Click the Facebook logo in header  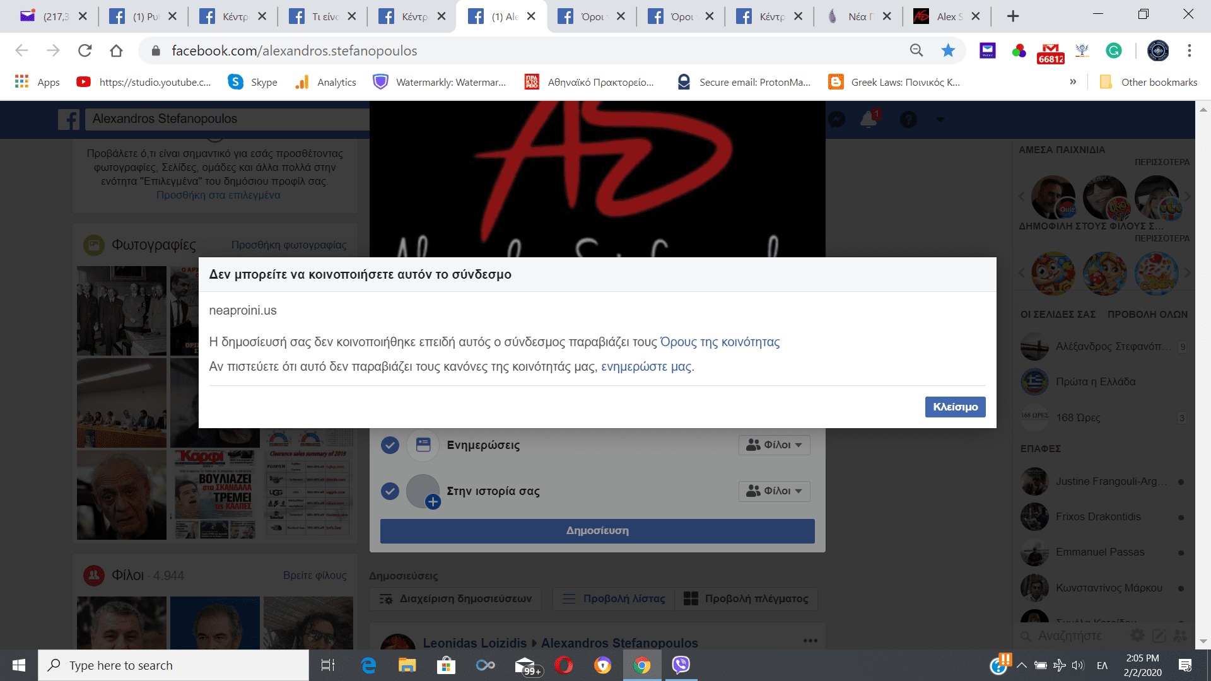[69, 119]
